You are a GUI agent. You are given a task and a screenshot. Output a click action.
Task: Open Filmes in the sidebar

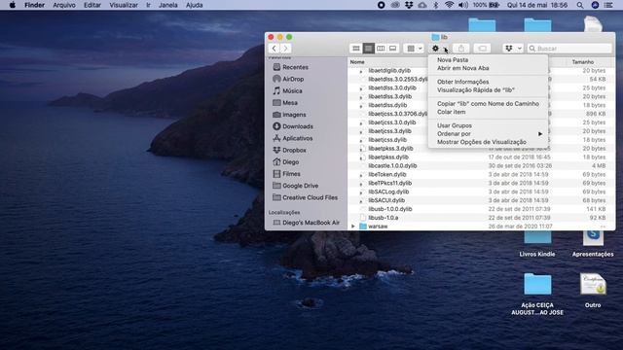click(291, 174)
